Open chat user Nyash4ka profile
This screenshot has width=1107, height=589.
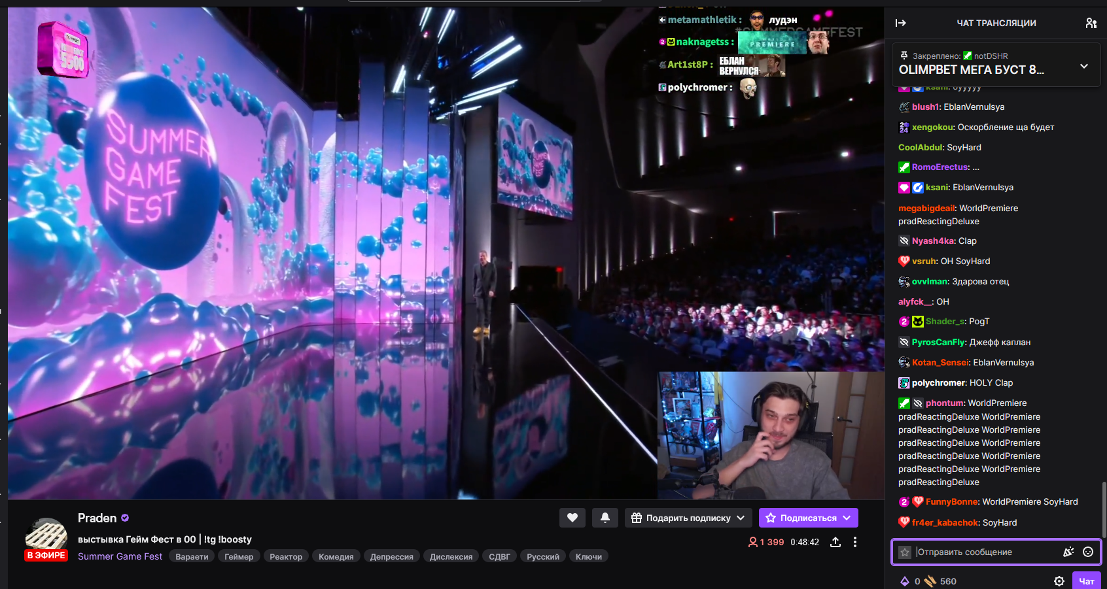point(933,241)
